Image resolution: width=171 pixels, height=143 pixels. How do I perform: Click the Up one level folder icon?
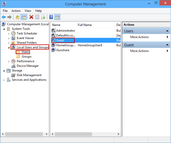tap(17, 17)
